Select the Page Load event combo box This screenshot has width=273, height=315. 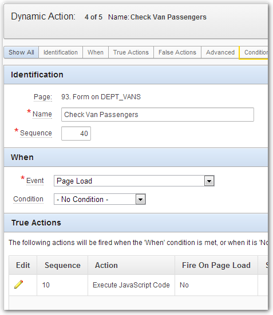tap(134, 181)
